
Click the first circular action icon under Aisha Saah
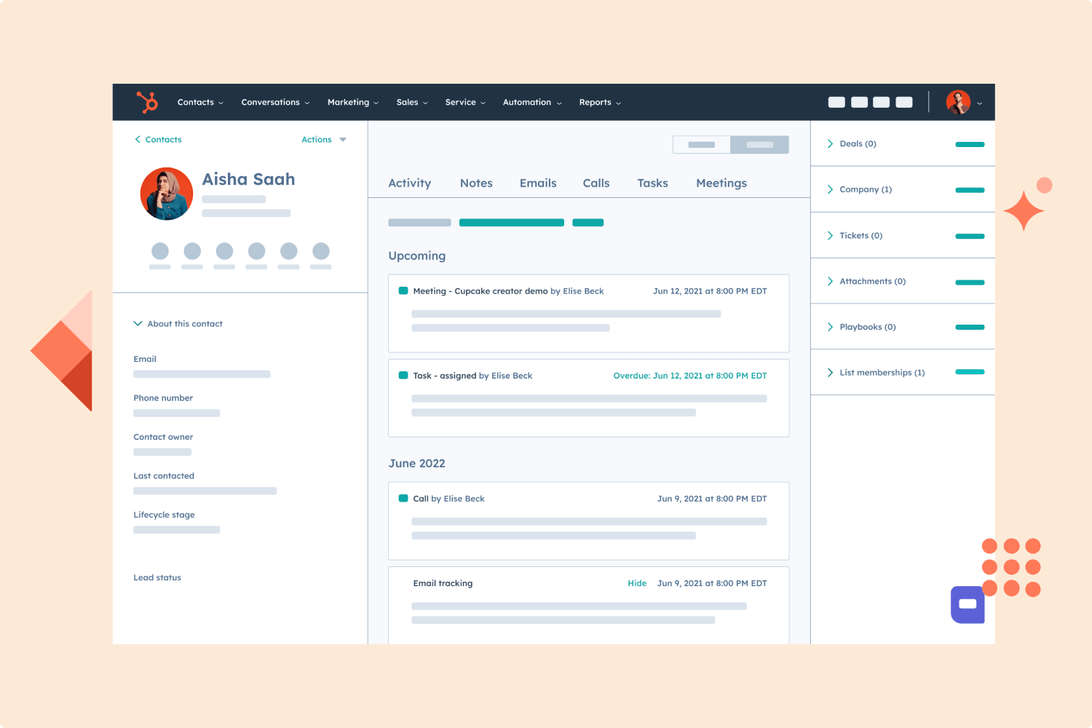(x=160, y=250)
